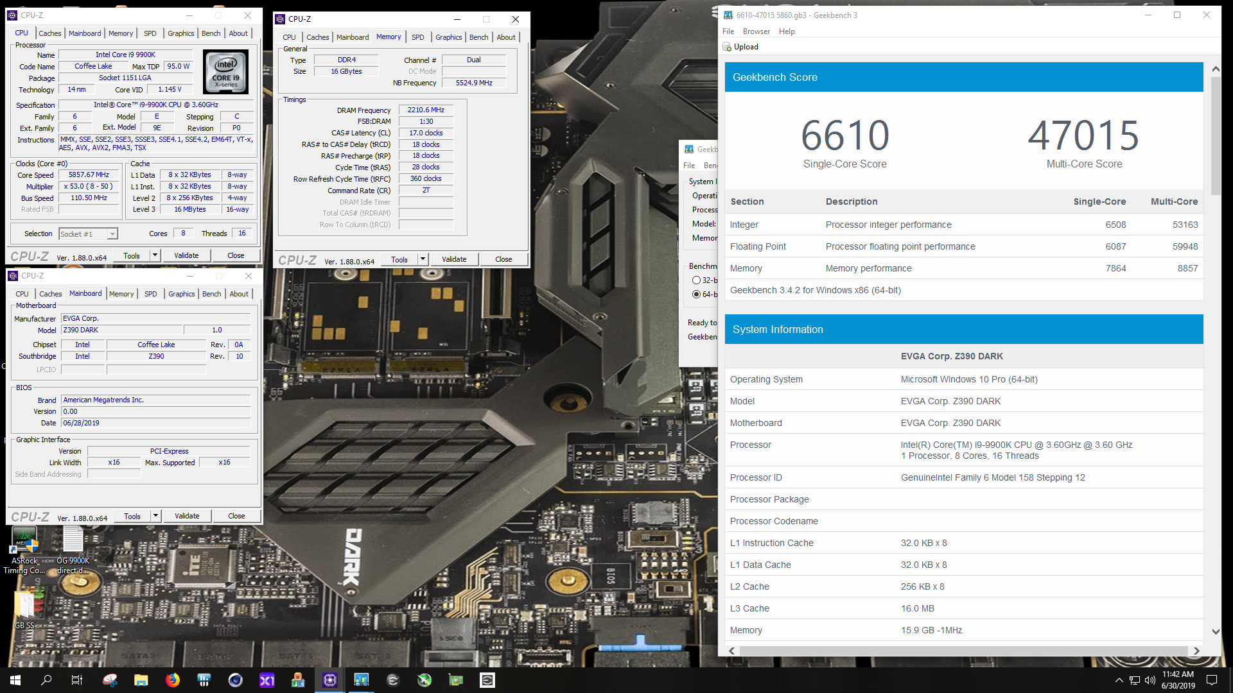Image resolution: width=1233 pixels, height=693 pixels.
Task: Click Validate in the CPU tab window
Action: (186, 255)
